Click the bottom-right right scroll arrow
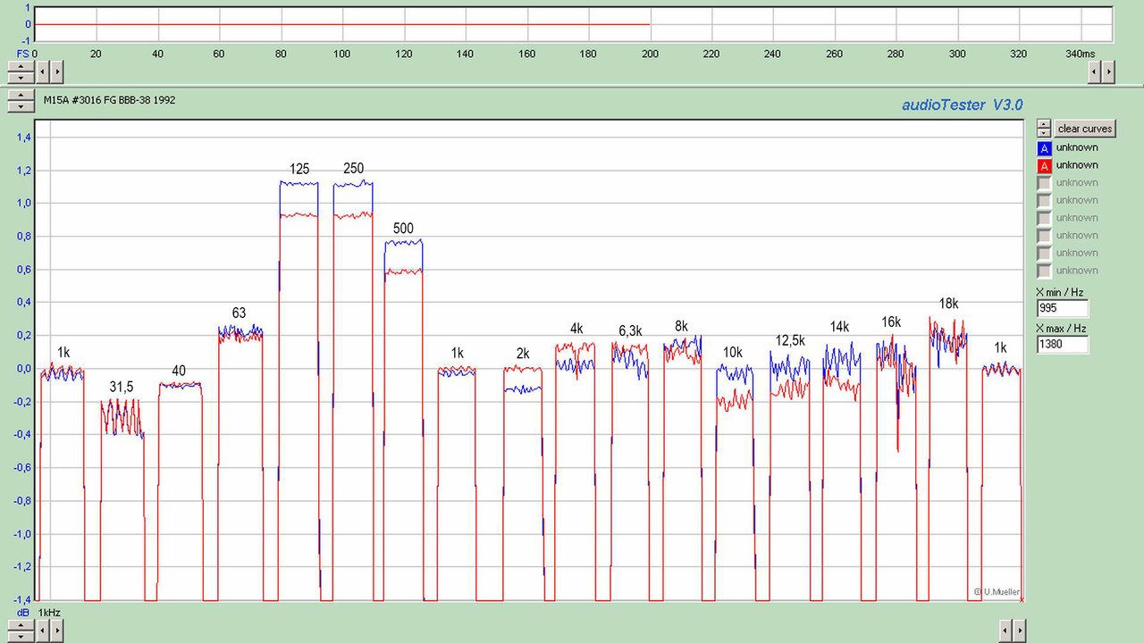 point(1020,631)
